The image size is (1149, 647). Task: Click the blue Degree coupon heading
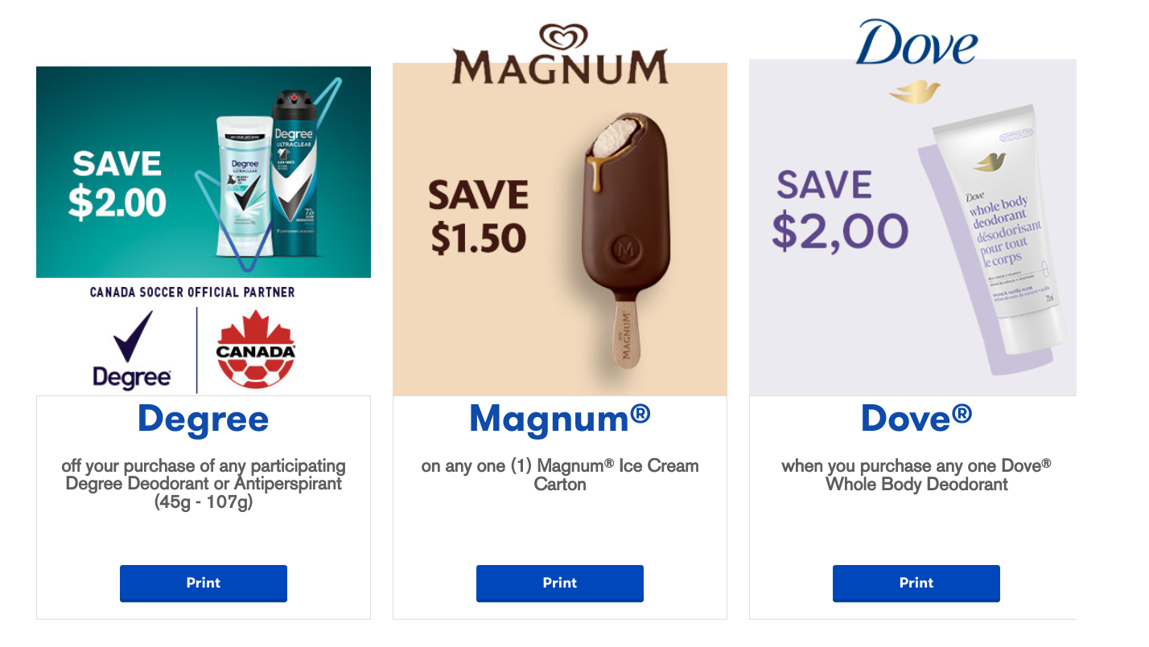[x=204, y=420]
